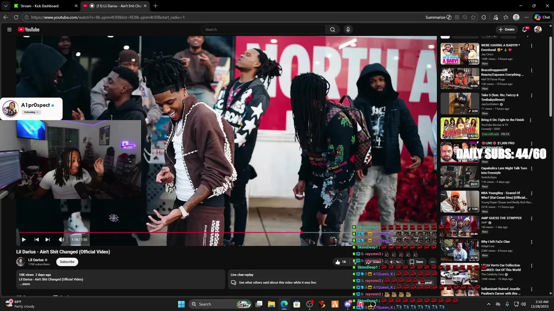Go to the YouTube home logo
Image resolution: width=554 pixels, height=311 pixels.
[x=29, y=29]
